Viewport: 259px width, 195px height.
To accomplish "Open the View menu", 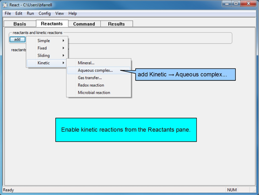I will 59,13.
